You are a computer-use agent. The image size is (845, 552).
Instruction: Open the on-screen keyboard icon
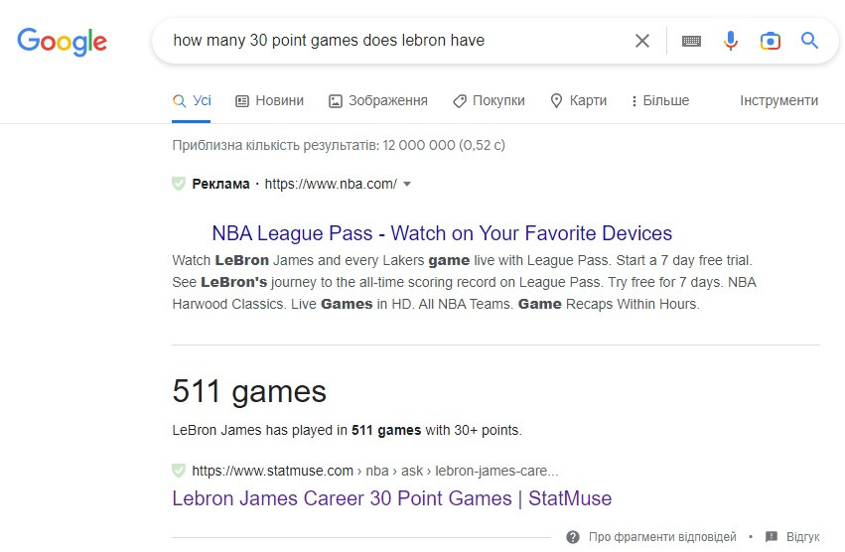pos(691,41)
